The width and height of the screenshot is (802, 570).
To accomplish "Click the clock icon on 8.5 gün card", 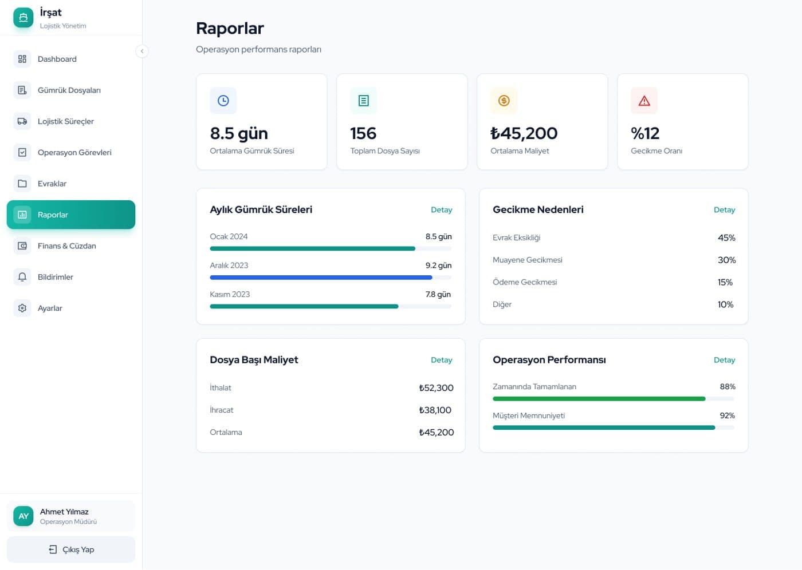I will pos(223,101).
